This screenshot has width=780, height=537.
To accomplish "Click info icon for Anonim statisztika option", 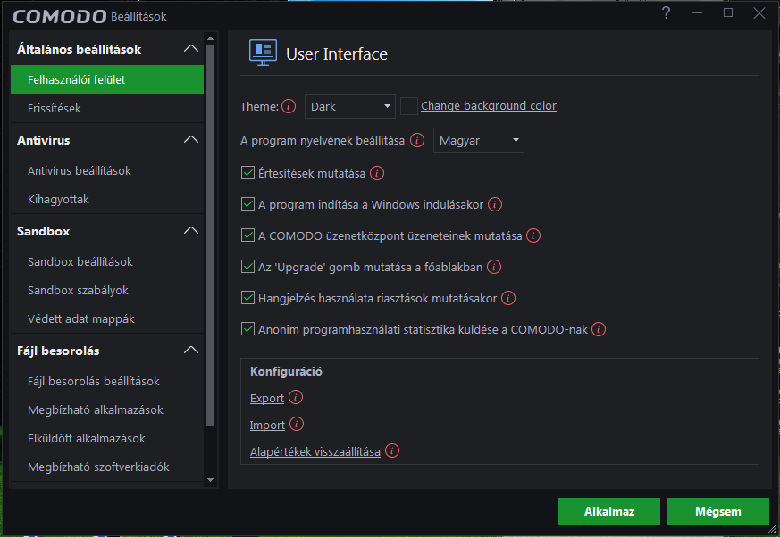I will point(599,329).
